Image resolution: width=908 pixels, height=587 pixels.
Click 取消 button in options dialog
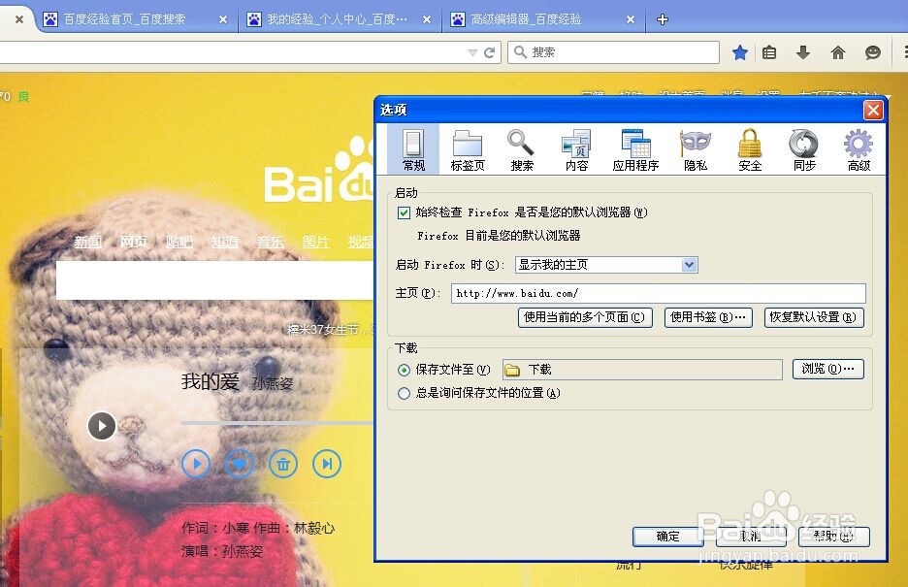751,537
